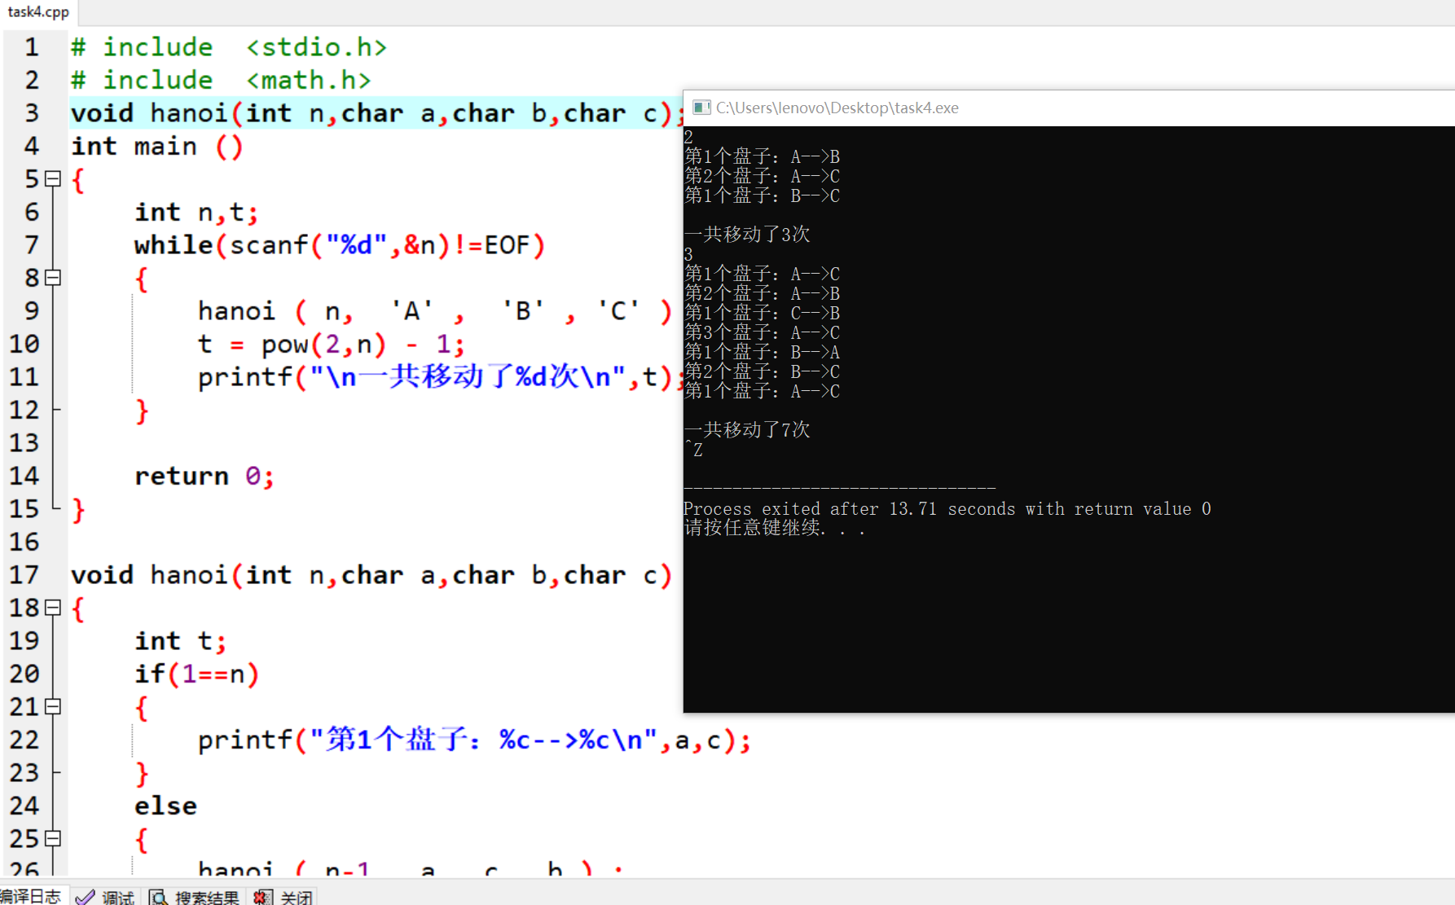Click line number 14 in the gutter
This screenshot has width=1455, height=905.
[24, 476]
